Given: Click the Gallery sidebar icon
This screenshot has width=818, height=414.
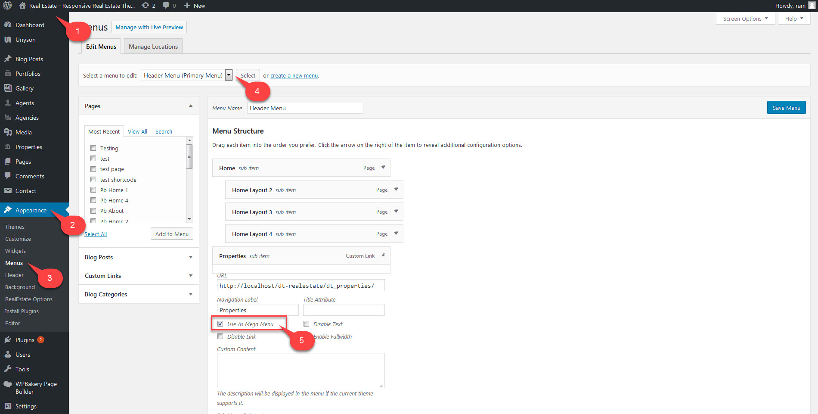Looking at the screenshot, I should pos(8,88).
